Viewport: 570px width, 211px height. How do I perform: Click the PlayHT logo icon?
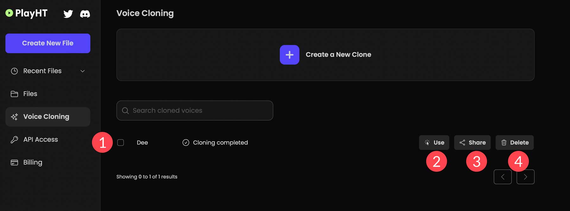[x=9, y=13]
